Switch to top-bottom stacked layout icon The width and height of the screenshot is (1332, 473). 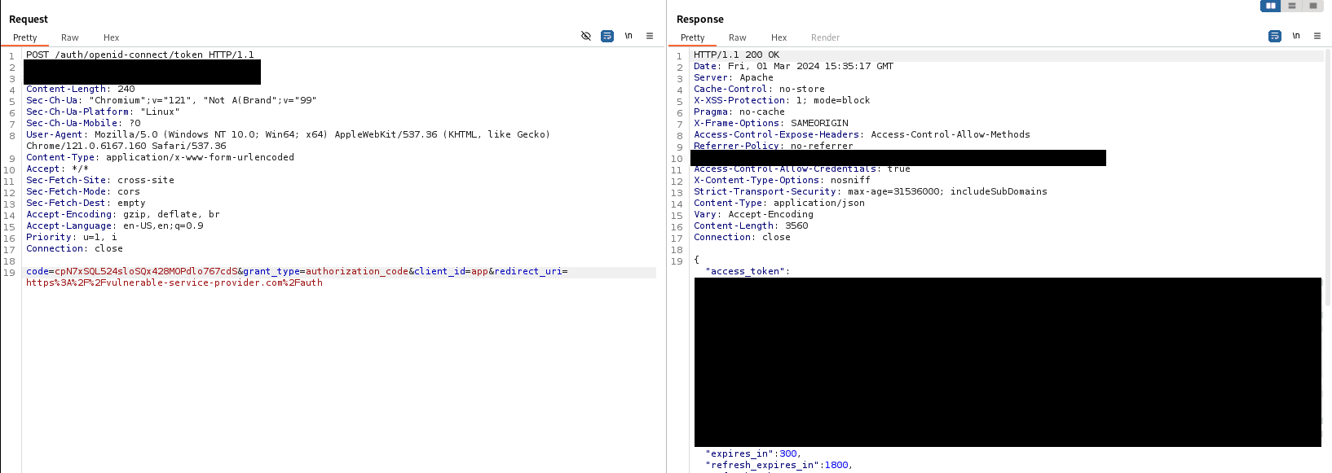(1292, 6)
